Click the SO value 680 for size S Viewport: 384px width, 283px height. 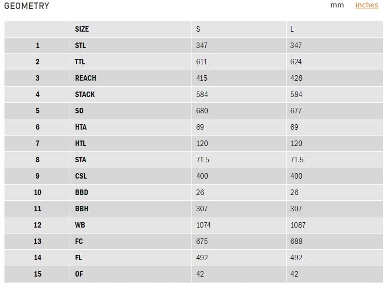(x=202, y=111)
